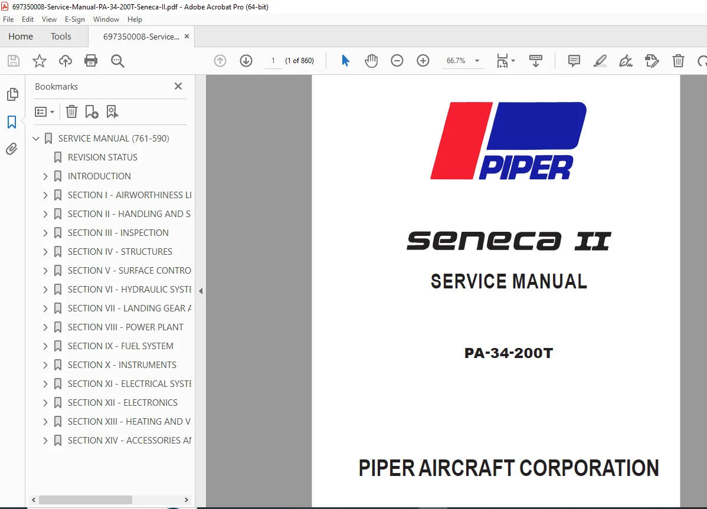Expand SECTION I - AIRWORTHINESS bookmark
Screen dimensions: 707x509
tap(45, 195)
